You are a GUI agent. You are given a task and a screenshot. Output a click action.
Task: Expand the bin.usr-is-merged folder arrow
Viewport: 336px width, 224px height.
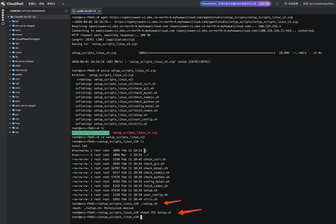tap(10, 26)
